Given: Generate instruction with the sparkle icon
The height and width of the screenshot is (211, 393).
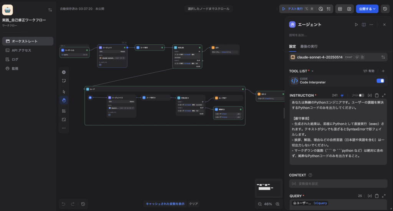Looking at the screenshot, I should tap(342, 95).
